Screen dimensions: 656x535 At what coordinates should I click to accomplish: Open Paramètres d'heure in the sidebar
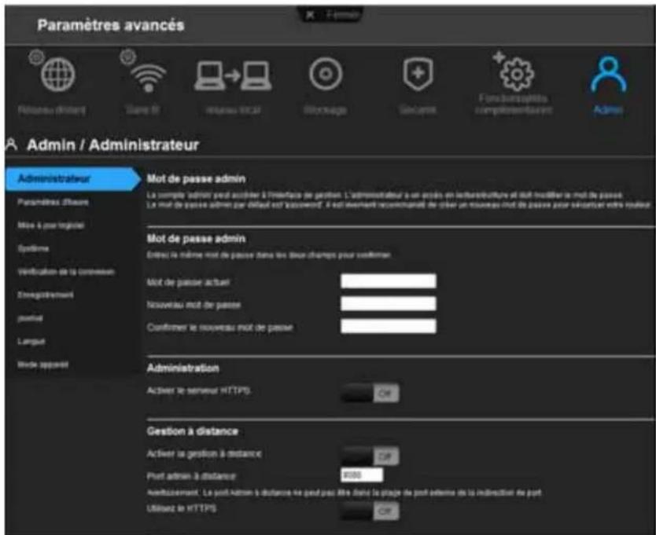click(x=53, y=203)
